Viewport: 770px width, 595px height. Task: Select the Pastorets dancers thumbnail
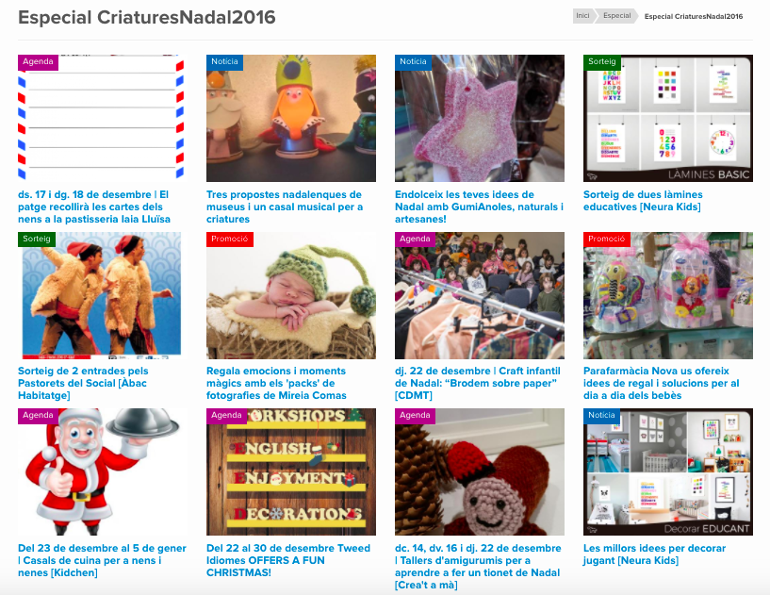(101, 295)
